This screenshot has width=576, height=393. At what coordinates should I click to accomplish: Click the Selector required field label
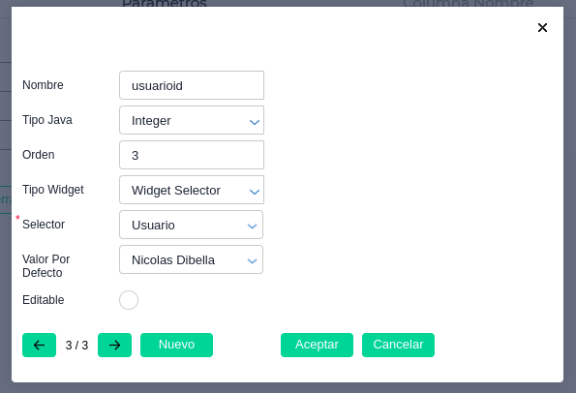point(44,224)
